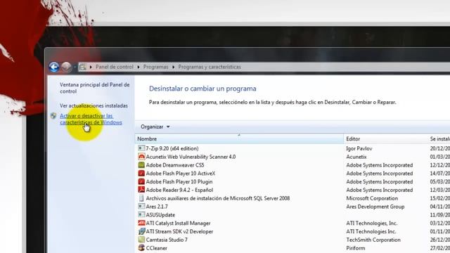
Task: Select the Ares 2.1.7 row
Action: 157,207
